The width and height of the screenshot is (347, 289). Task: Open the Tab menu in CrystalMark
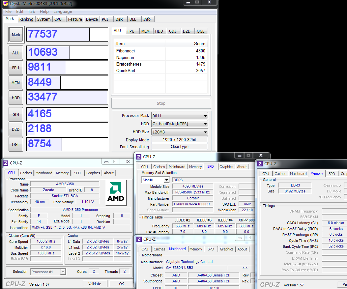[x=31, y=12]
